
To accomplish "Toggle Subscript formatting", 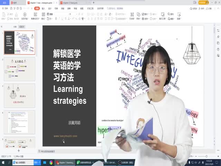I will click(x=76, y=19).
